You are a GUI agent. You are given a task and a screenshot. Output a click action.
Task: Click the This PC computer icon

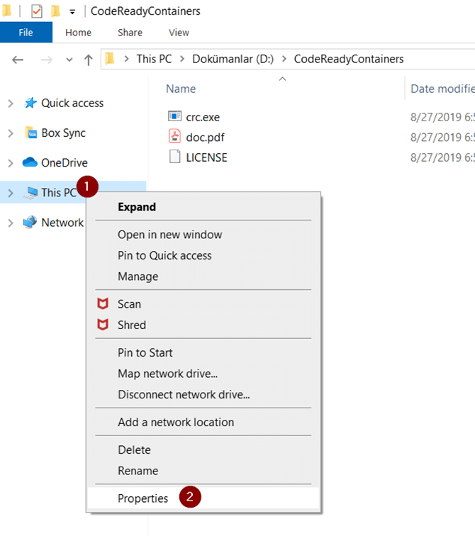pyautogui.click(x=30, y=192)
